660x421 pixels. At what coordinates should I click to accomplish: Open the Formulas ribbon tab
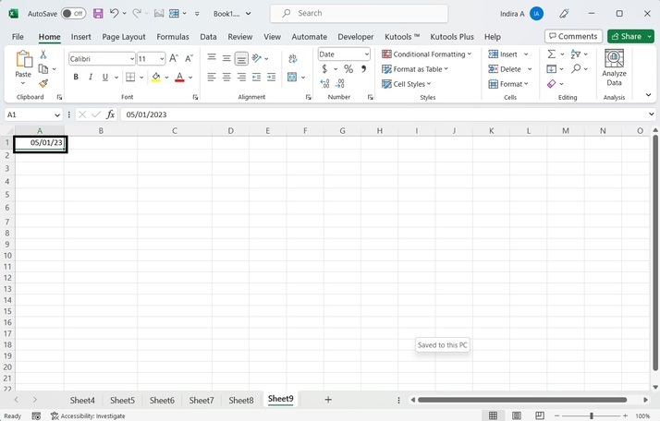pyautogui.click(x=173, y=37)
